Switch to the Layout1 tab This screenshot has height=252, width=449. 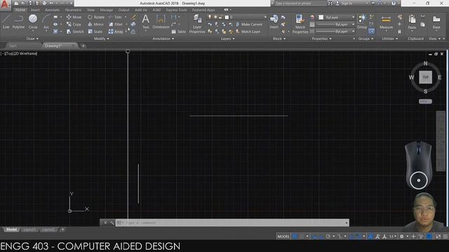(x=29, y=230)
